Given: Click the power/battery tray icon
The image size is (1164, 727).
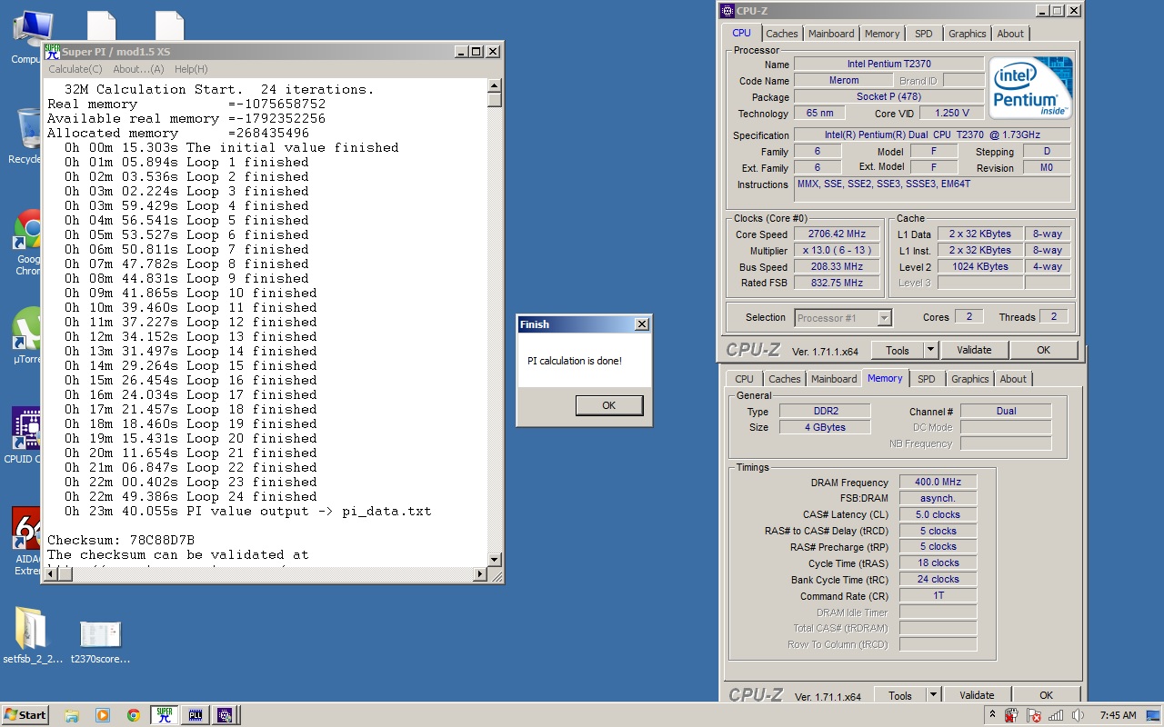Looking at the screenshot, I should click(1013, 715).
